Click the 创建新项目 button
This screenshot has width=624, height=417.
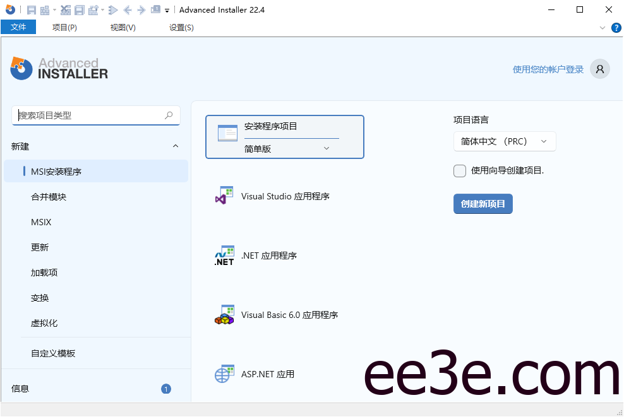coord(483,204)
